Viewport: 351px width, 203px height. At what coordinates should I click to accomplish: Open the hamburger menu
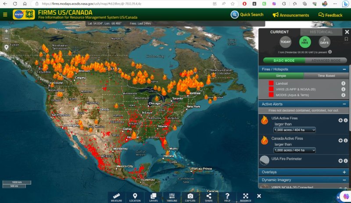tap(5, 14)
